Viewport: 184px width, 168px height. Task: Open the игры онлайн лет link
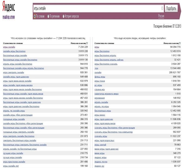(11, 166)
